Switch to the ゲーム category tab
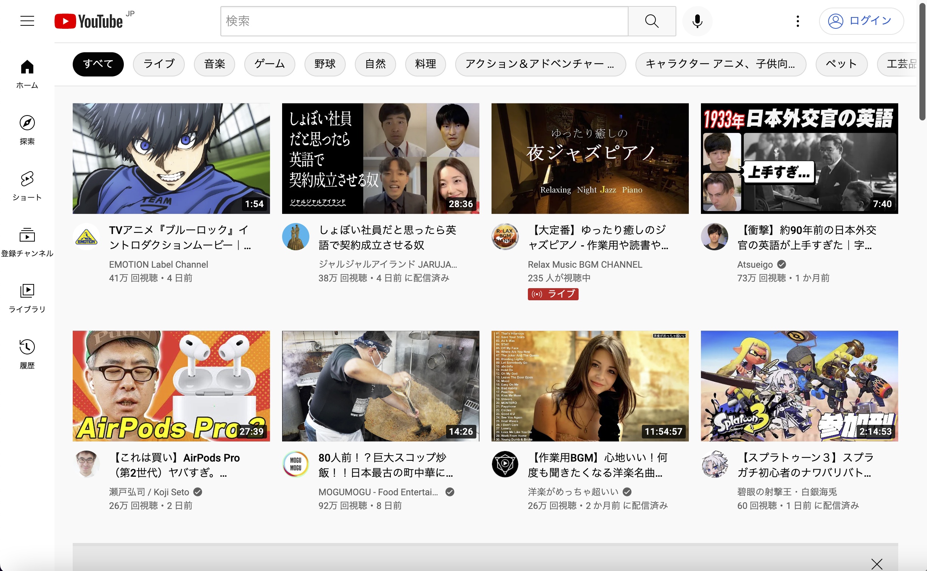 click(x=269, y=64)
